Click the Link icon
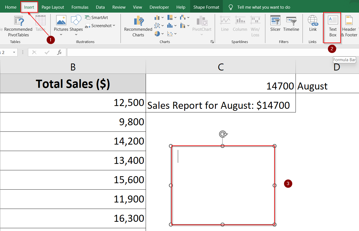This screenshot has width=359, height=231. point(313,20)
